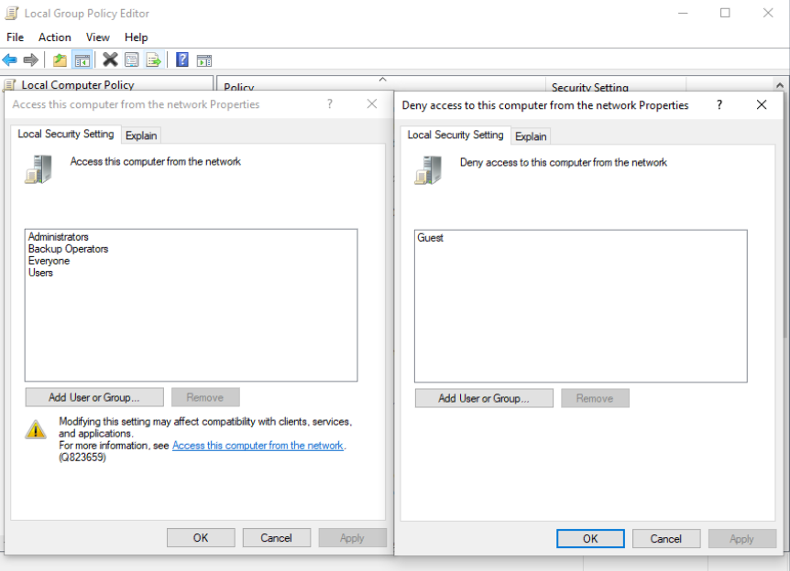The image size is (790, 571).
Task: Click the Back navigation arrow in toolbar
Action: (9, 59)
